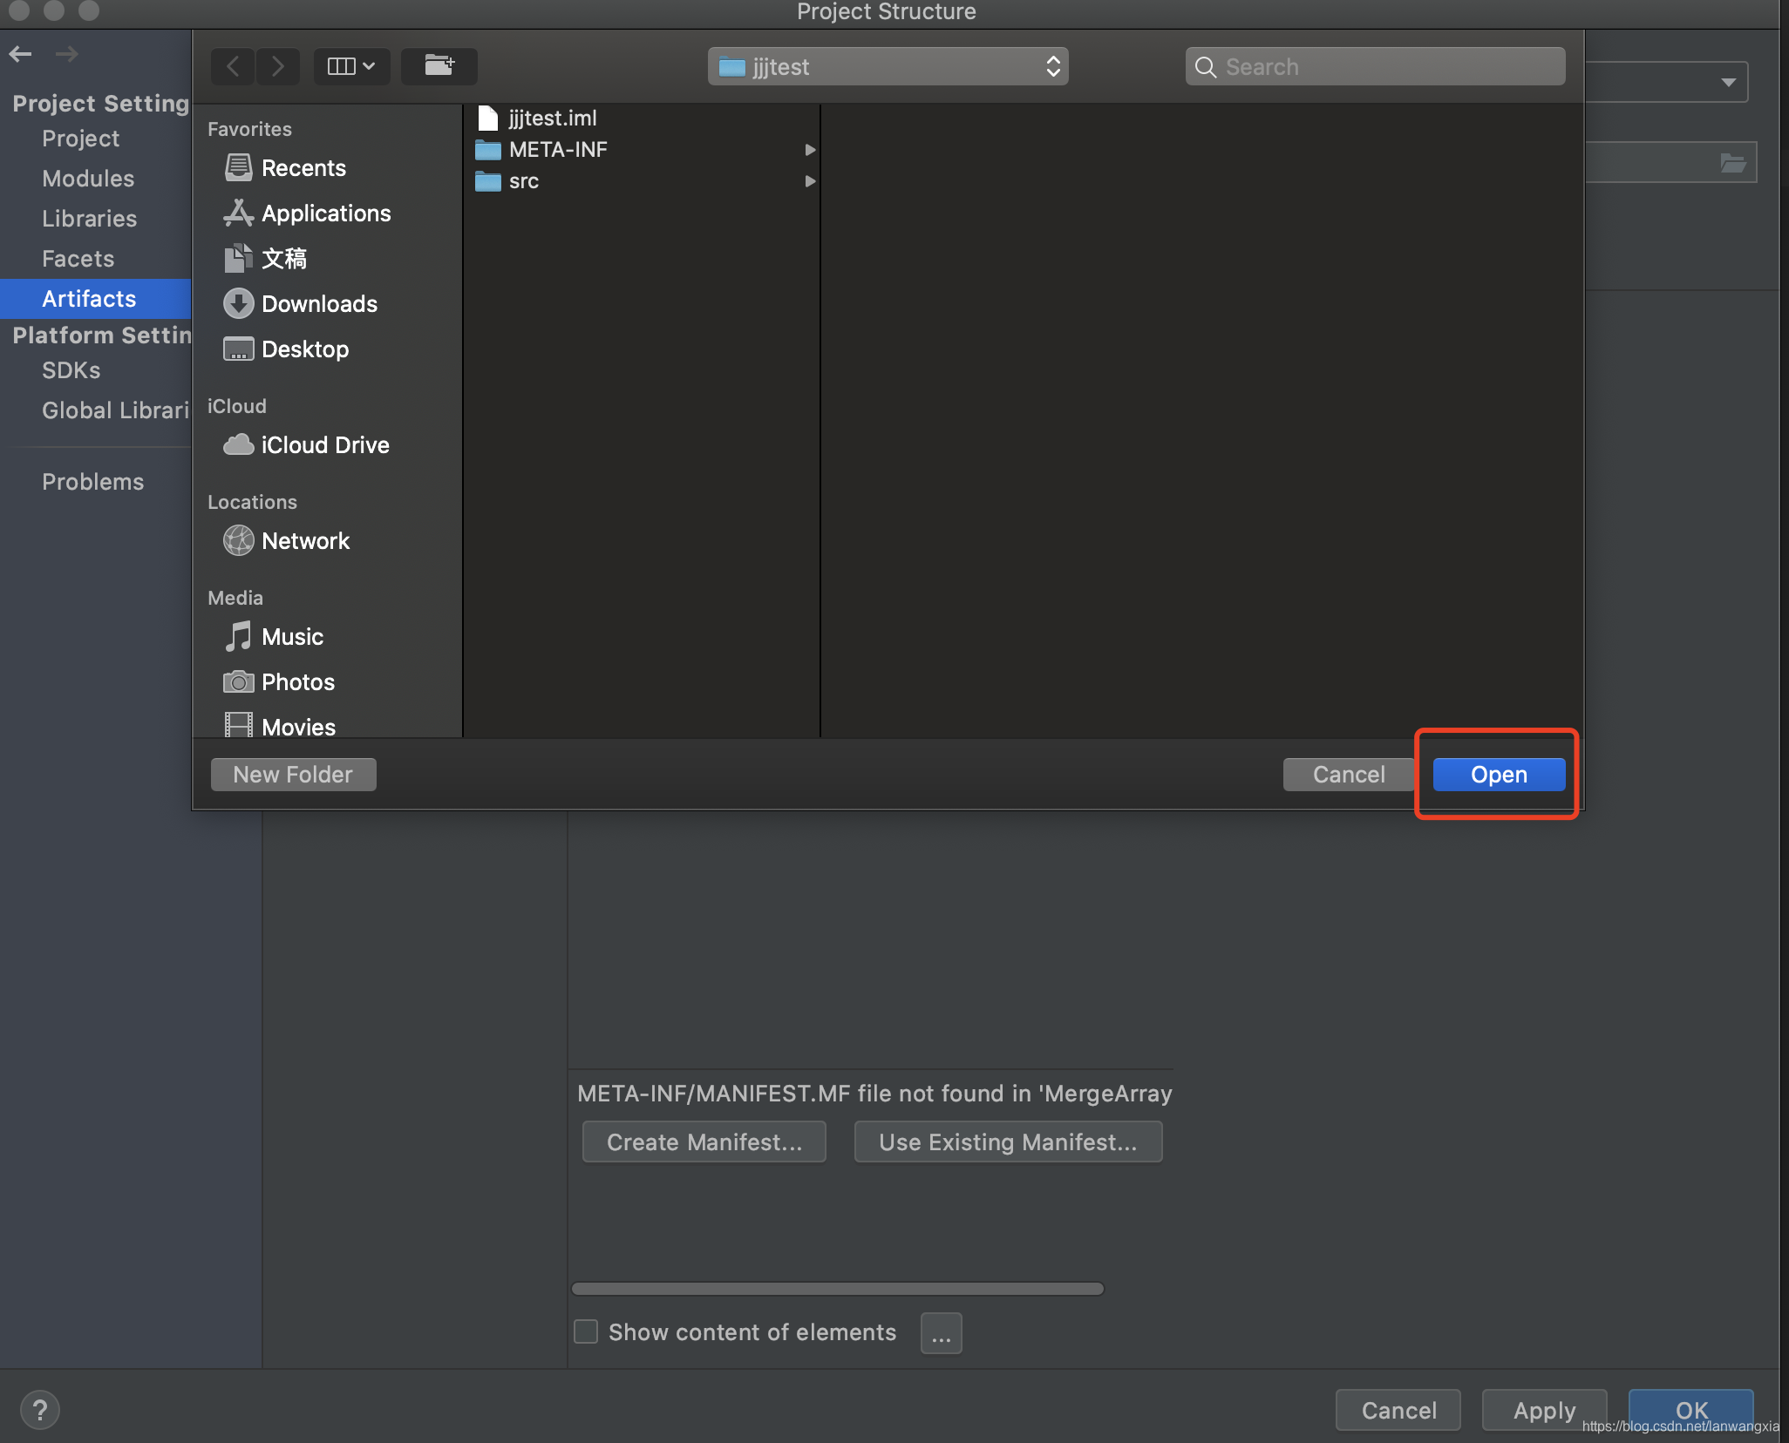Select Modules in Project Settings

click(x=88, y=179)
